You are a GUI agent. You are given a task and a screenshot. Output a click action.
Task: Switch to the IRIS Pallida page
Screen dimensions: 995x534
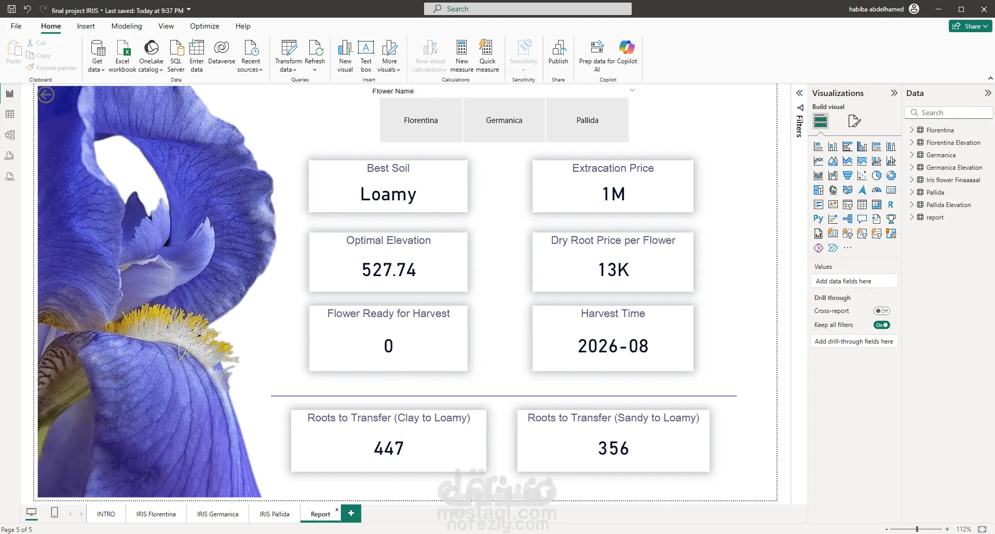pos(275,514)
